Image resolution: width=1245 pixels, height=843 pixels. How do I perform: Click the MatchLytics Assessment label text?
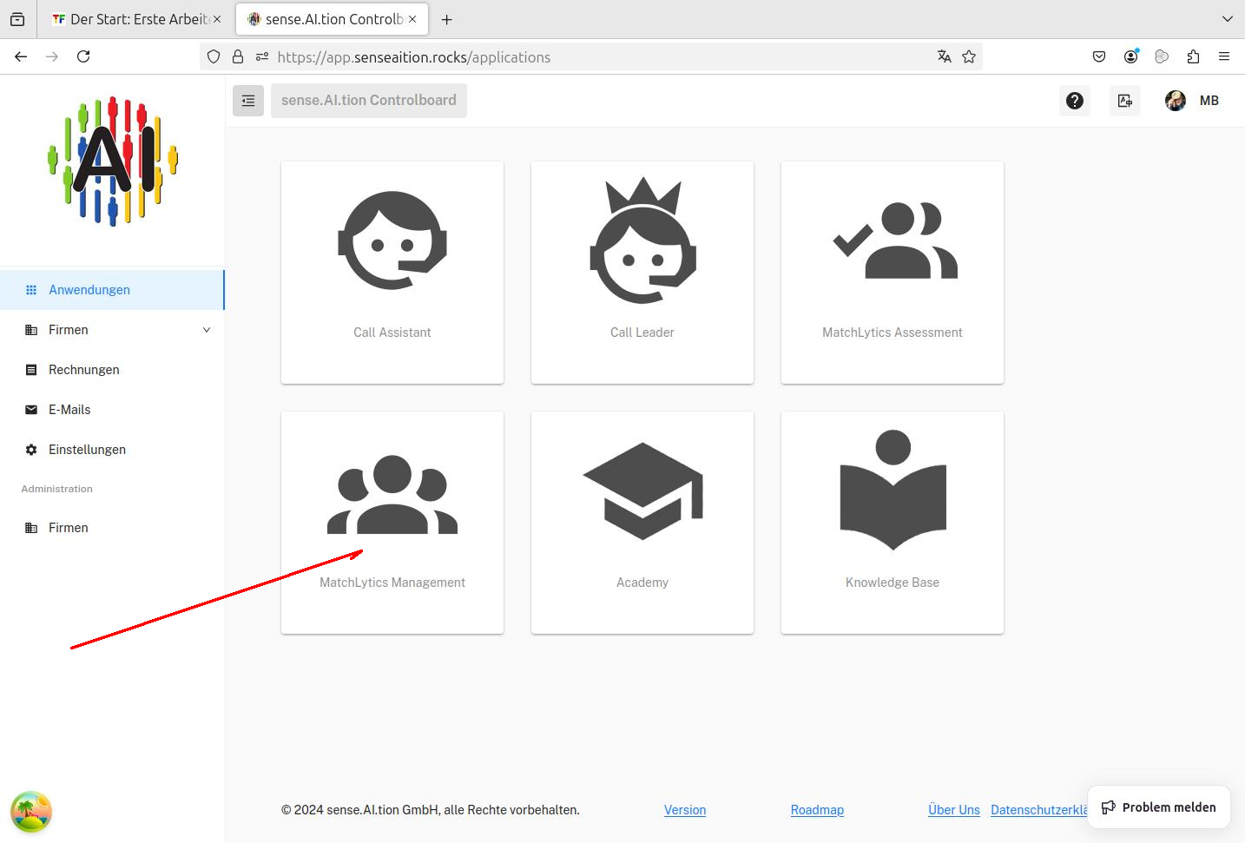893,333
